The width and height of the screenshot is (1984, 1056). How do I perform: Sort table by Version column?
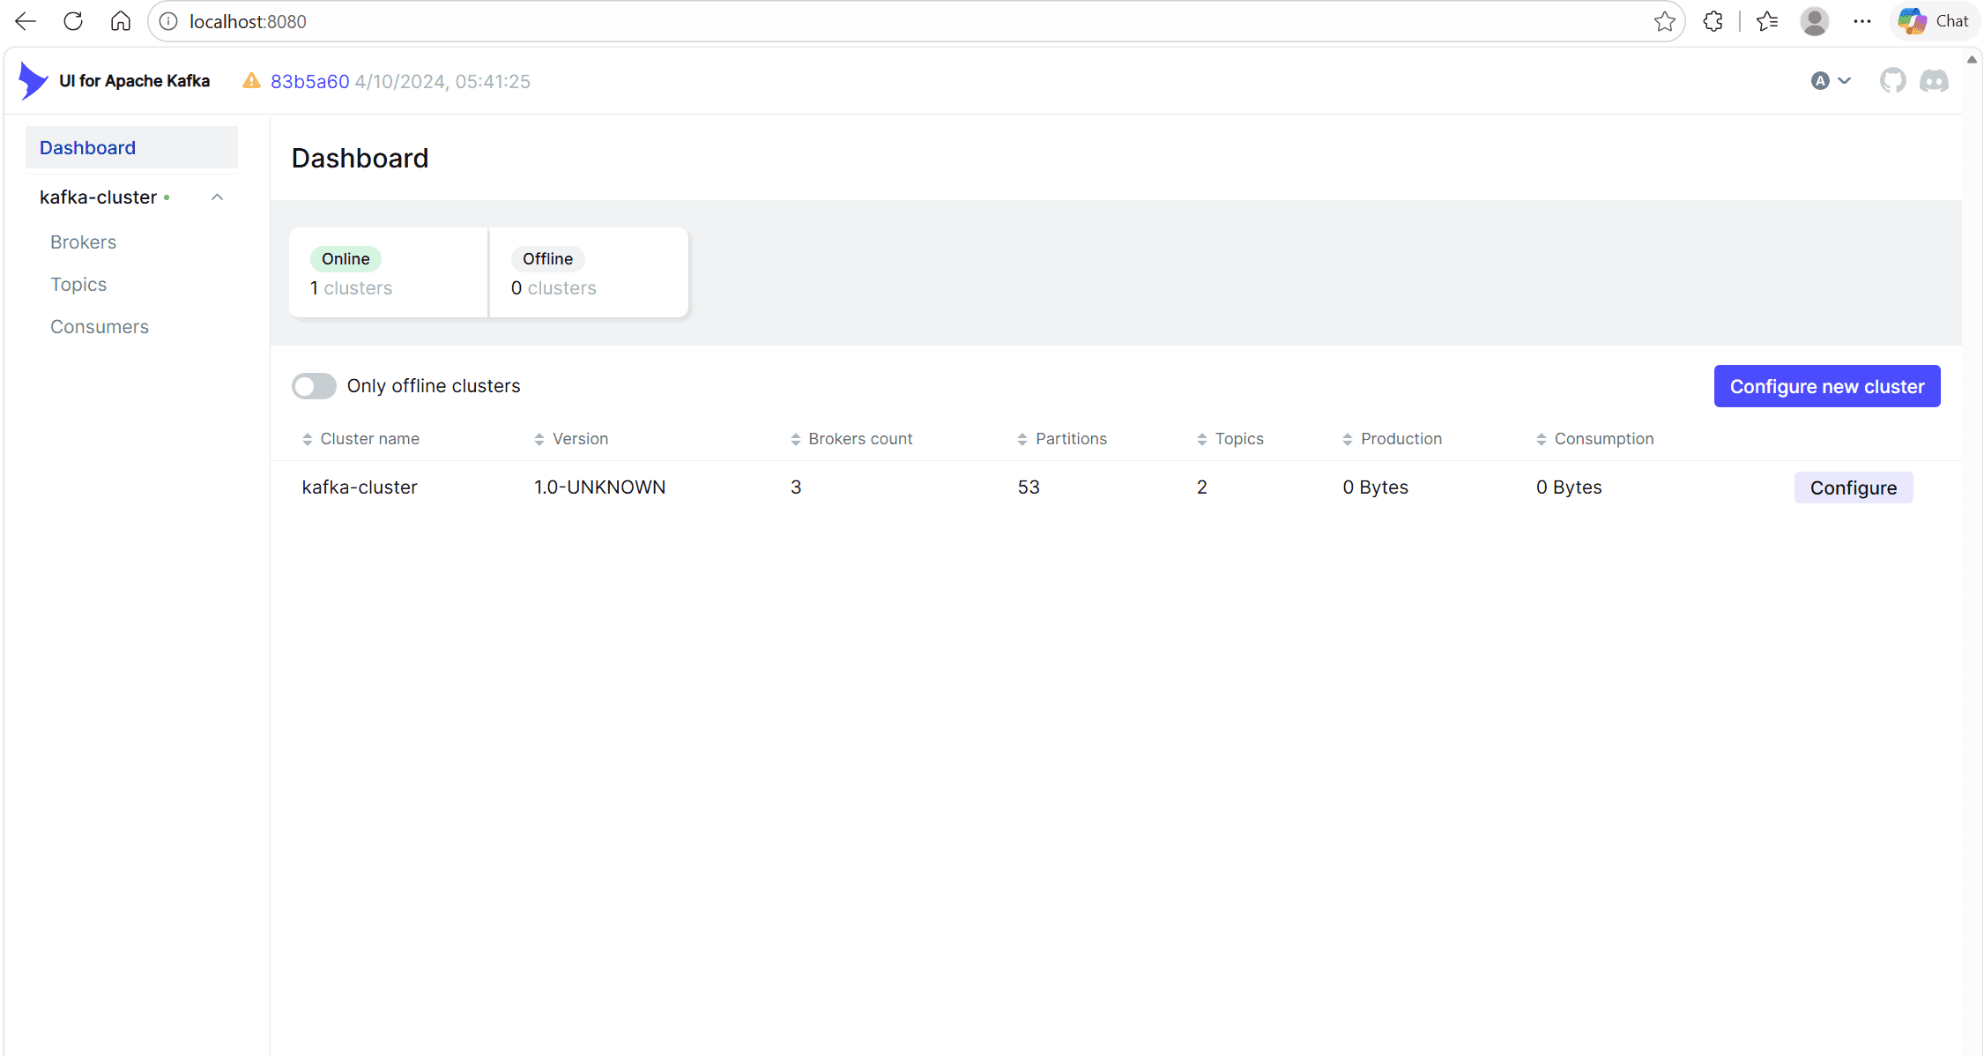[571, 439]
